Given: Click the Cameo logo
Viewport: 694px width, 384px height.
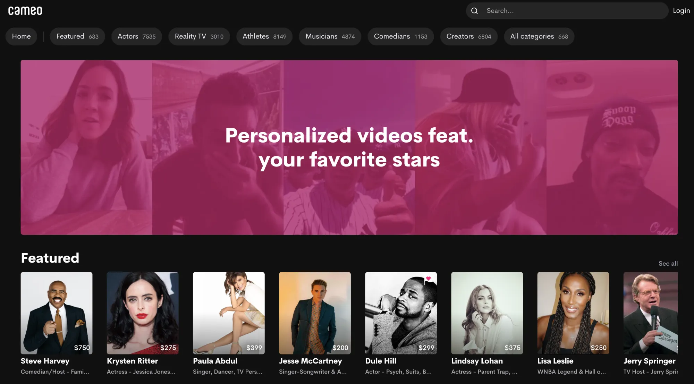Looking at the screenshot, I should pos(25,11).
